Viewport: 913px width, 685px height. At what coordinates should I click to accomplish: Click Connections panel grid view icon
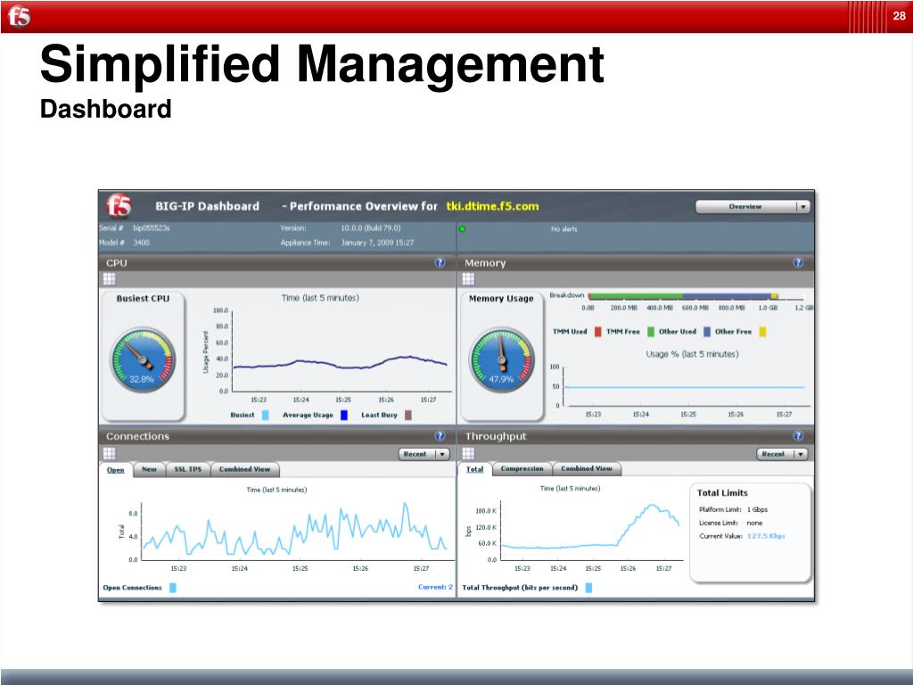tap(109, 453)
